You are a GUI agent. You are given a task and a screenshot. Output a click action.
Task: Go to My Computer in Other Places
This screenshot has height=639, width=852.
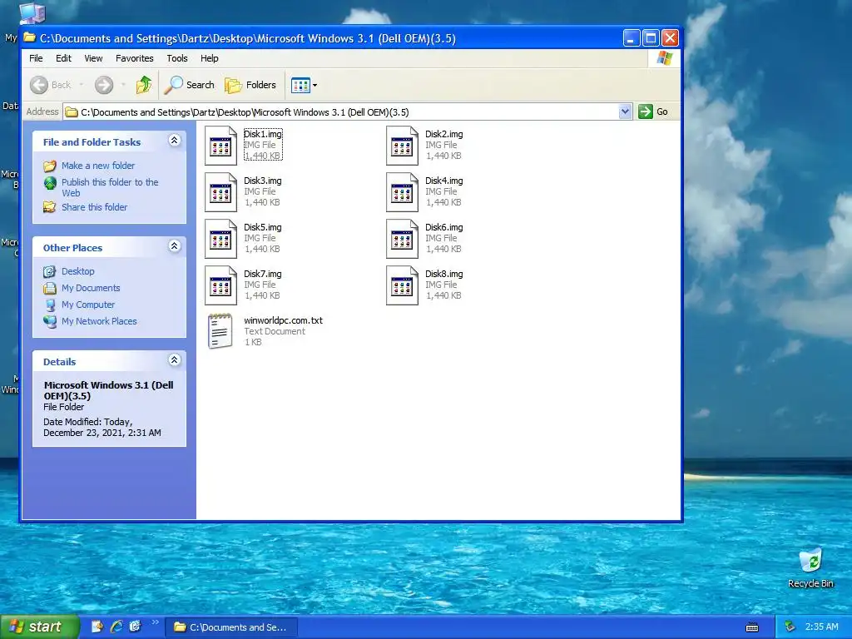(88, 305)
